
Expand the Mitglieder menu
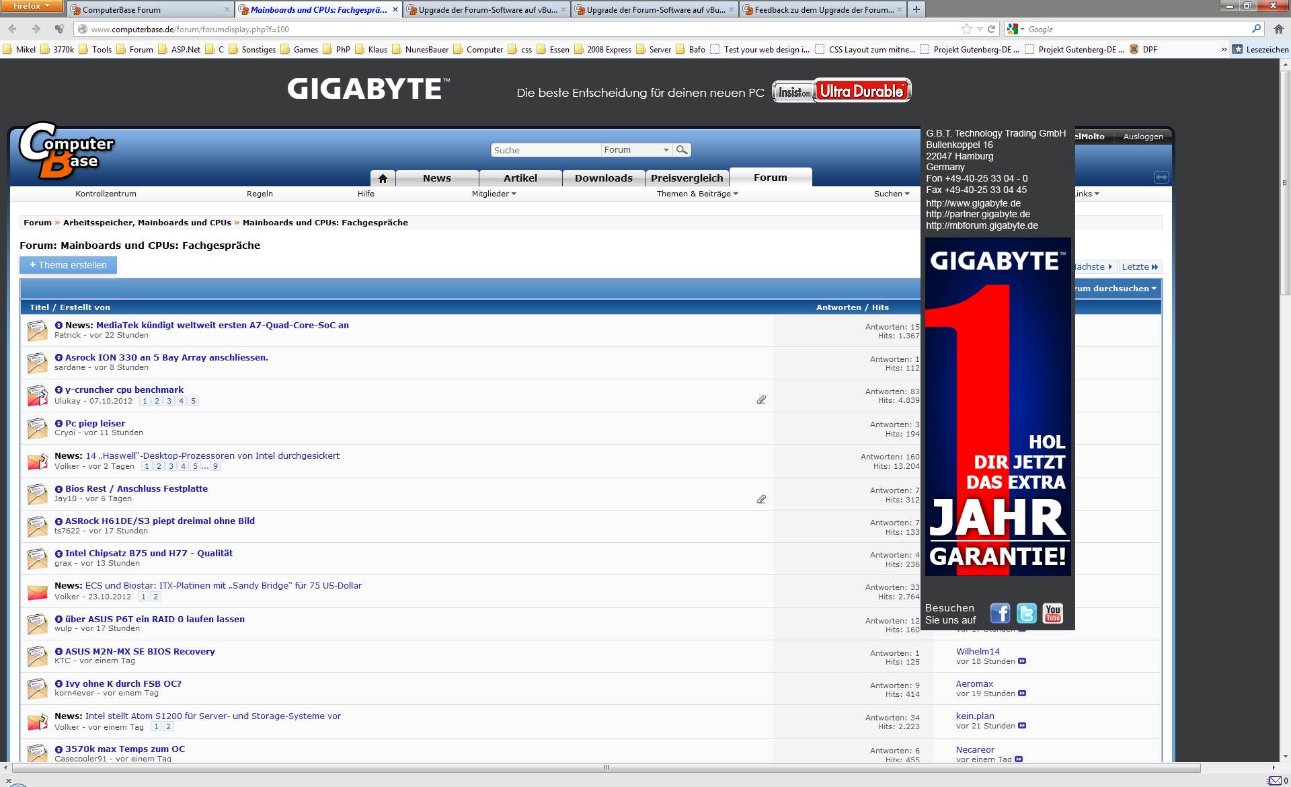pos(494,194)
